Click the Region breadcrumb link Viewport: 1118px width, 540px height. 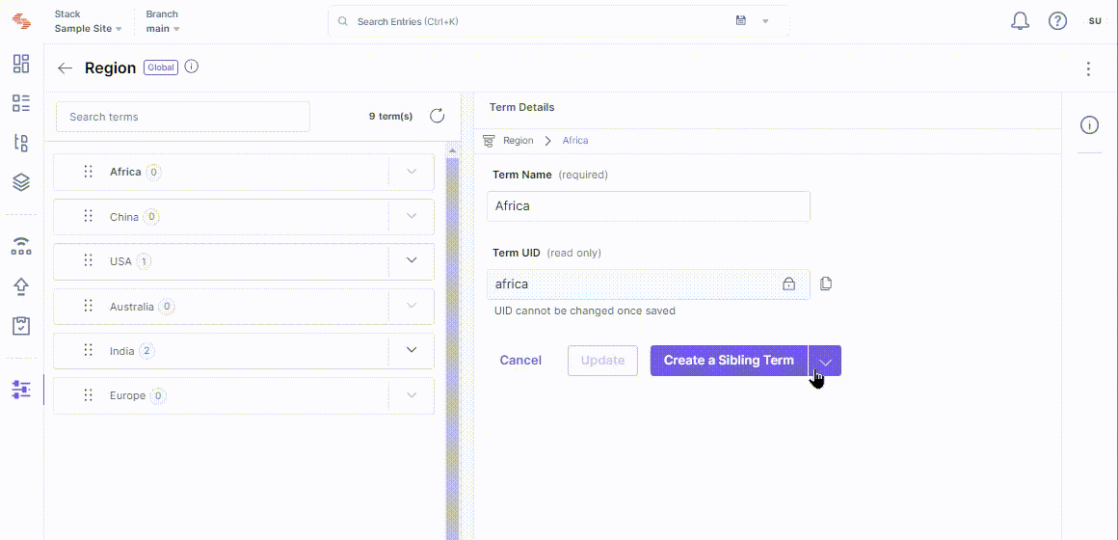(x=518, y=141)
